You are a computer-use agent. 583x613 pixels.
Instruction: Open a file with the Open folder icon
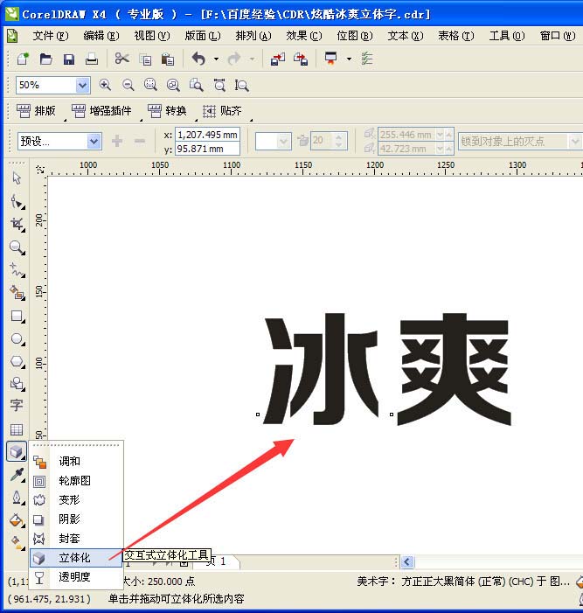pyautogui.click(x=46, y=59)
